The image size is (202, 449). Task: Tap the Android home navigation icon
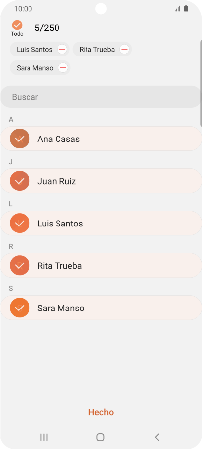coord(100,437)
